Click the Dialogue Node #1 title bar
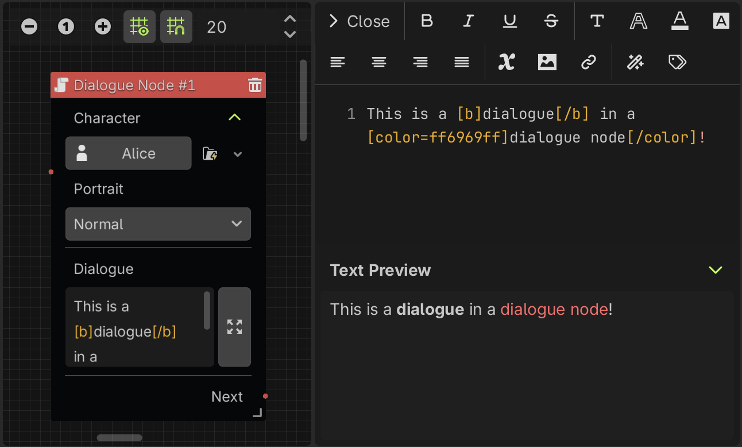The image size is (742, 447). [158, 86]
